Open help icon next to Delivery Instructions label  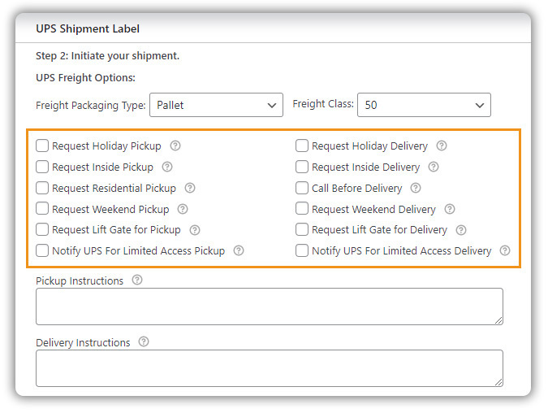tap(144, 341)
